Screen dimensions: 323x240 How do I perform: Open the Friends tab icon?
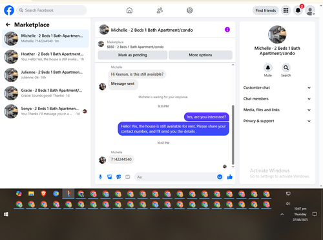160,10
